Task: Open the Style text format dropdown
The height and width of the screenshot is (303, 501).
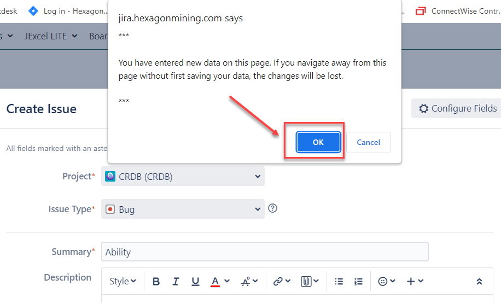Action: tap(123, 281)
